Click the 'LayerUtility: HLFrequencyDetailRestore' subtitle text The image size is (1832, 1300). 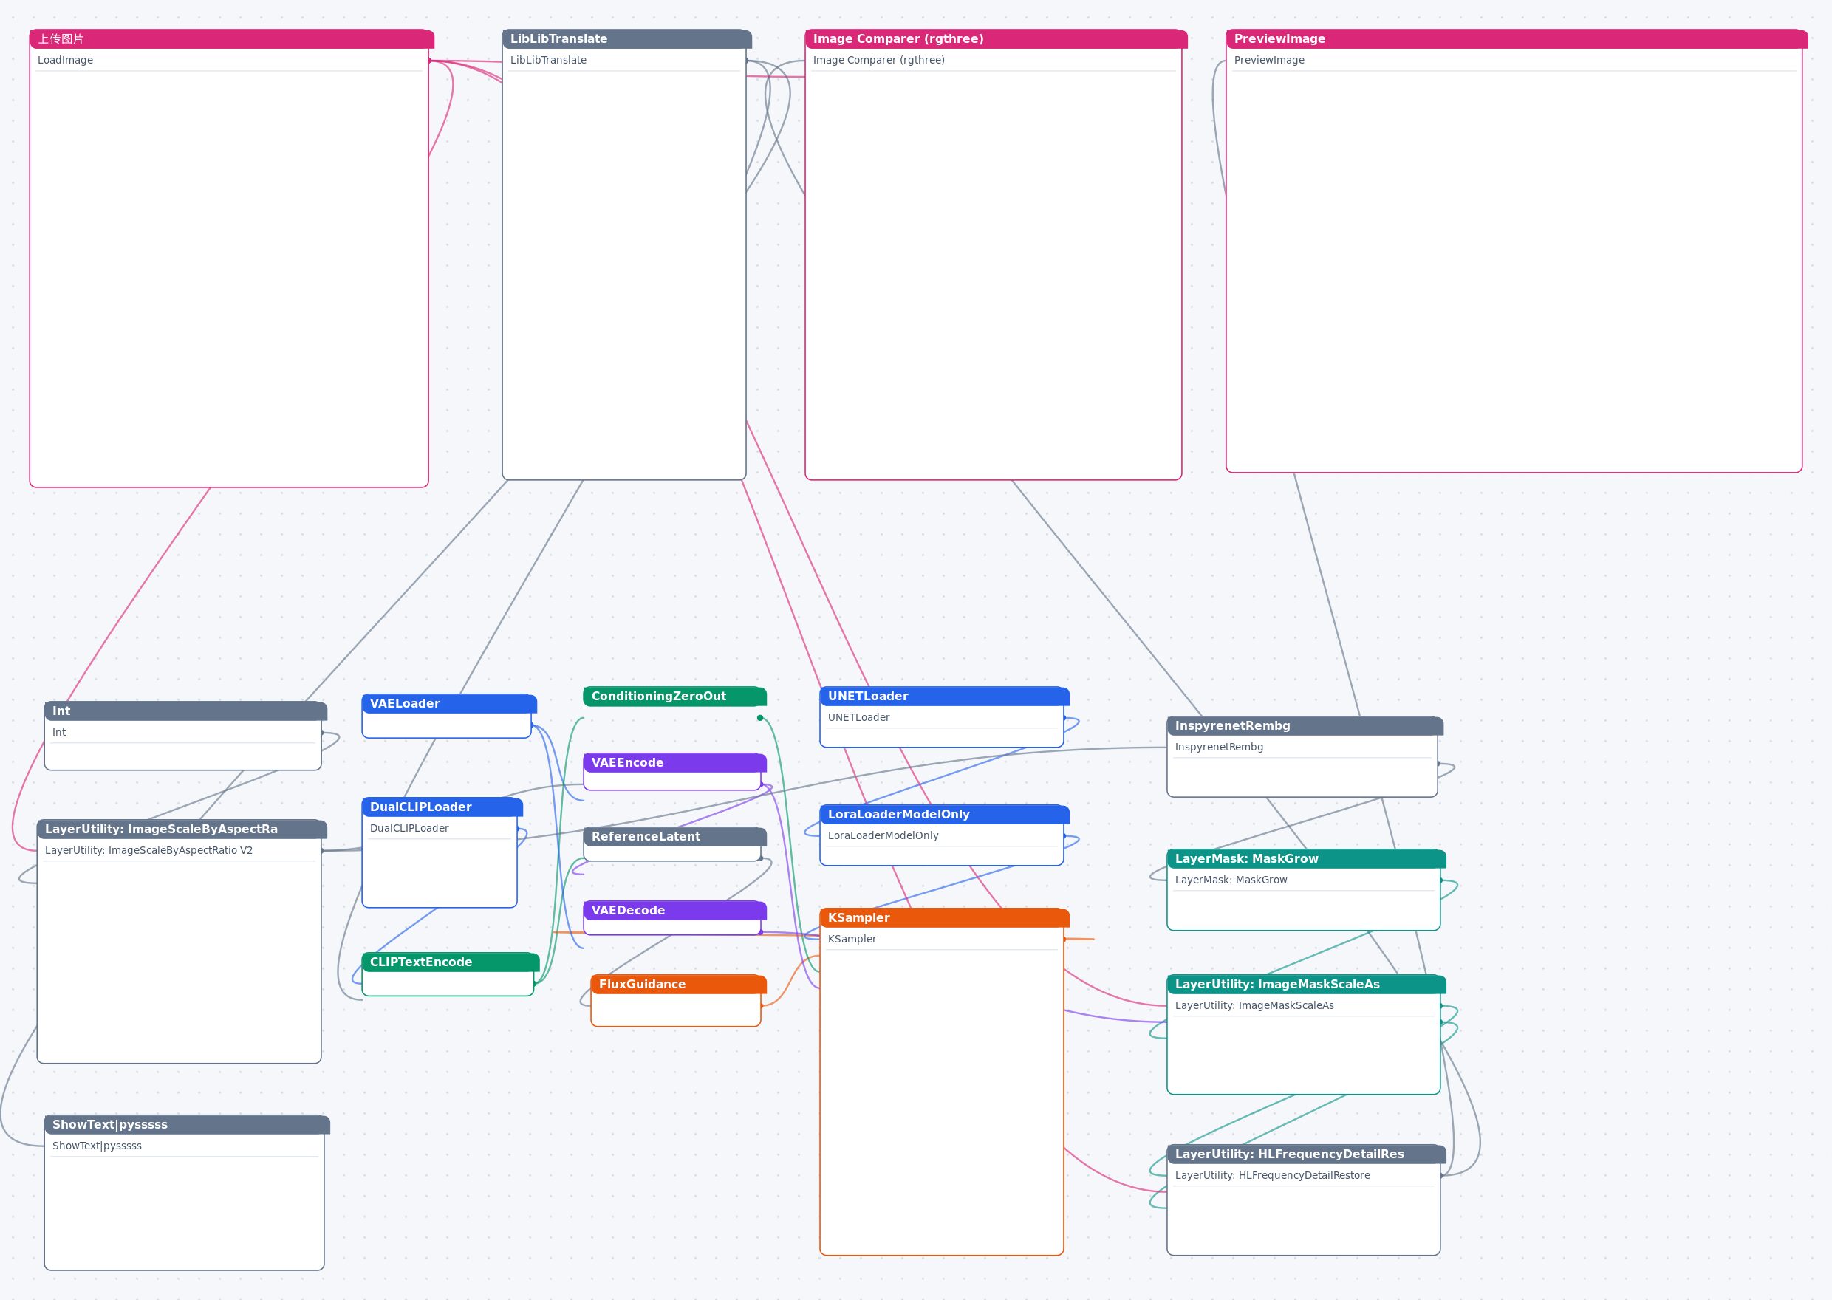1273,1175
